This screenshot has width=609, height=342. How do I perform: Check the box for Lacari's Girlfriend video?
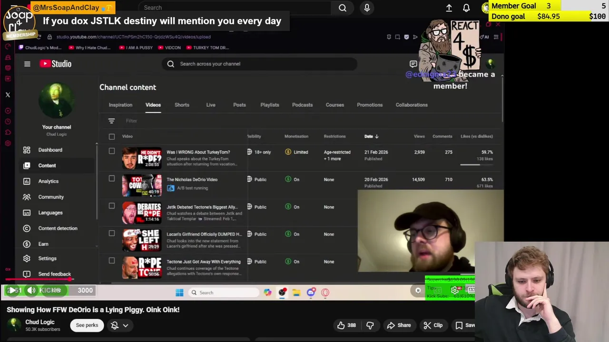(112, 233)
